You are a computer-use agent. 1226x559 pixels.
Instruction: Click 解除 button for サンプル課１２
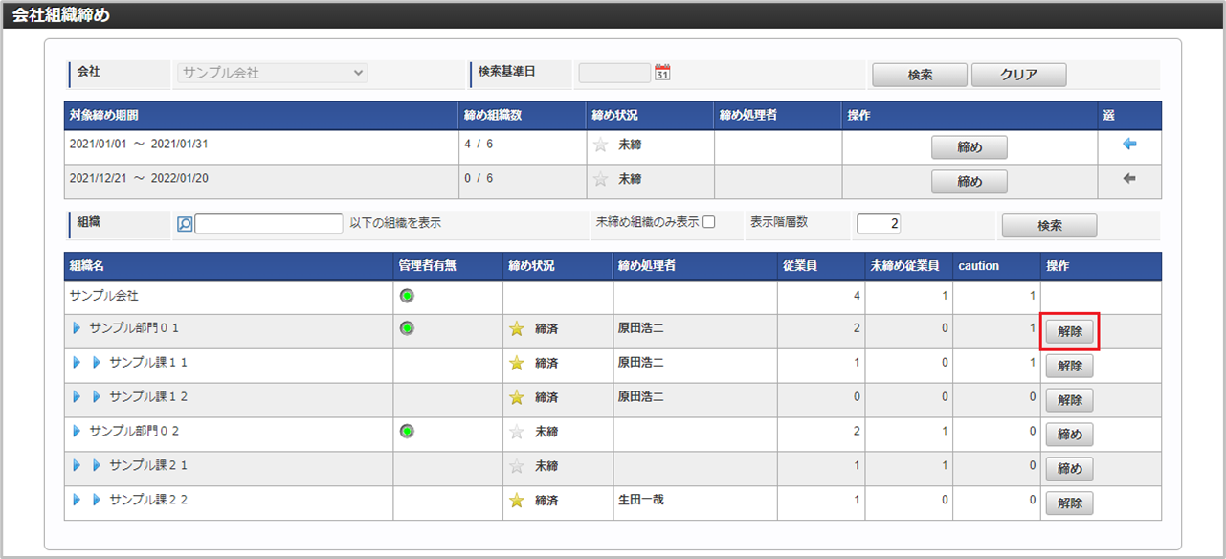(1069, 400)
